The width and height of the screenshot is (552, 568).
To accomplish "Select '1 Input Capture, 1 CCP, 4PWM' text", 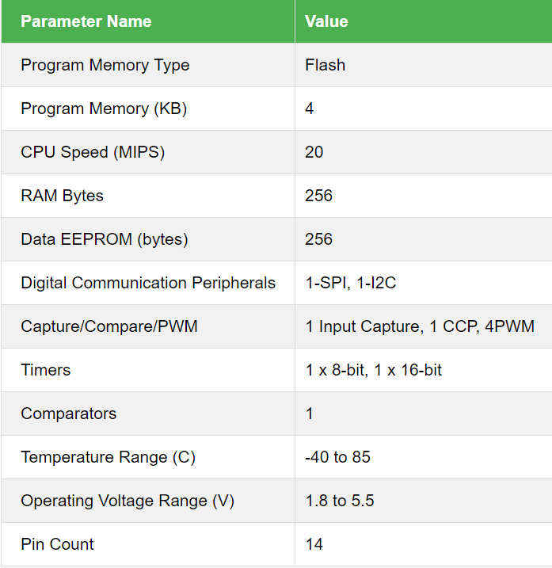I will (420, 326).
